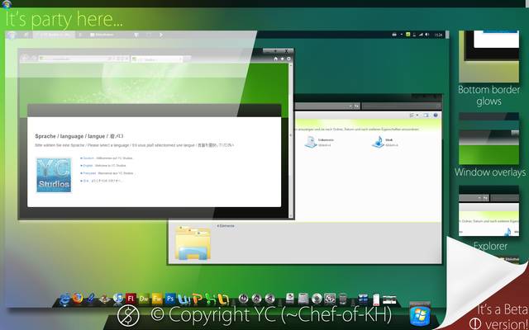Start Adobe Photoshop from the dock

(170, 298)
